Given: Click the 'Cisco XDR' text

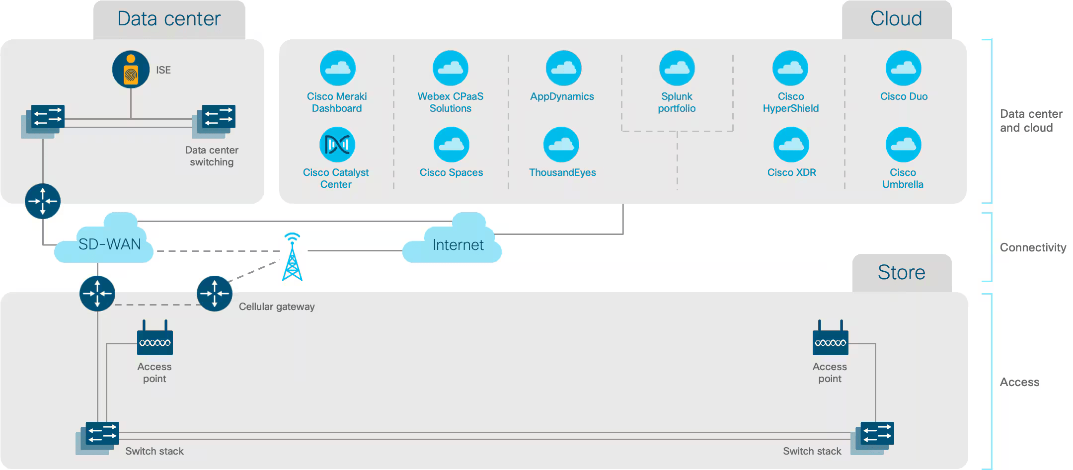Looking at the screenshot, I should coord(792,172).
